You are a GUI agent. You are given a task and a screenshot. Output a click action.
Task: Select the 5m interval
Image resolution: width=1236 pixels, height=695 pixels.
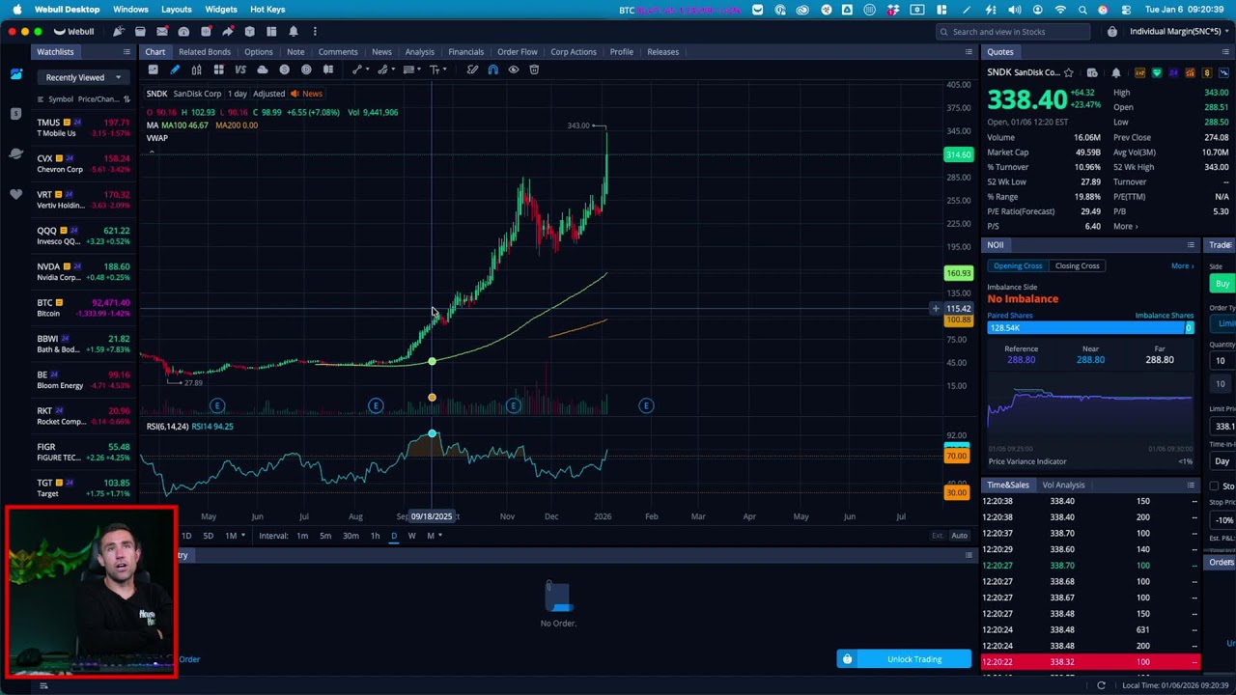click(325, 536)
